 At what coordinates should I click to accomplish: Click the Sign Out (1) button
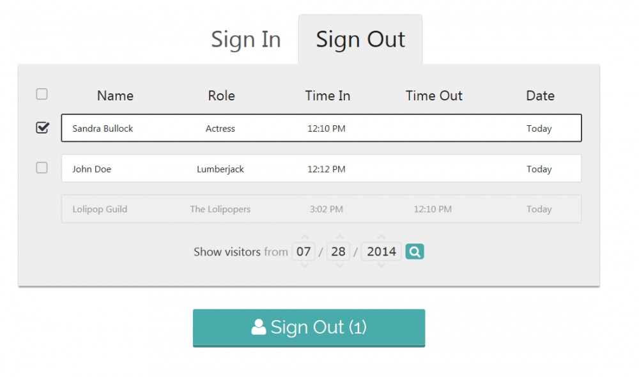tap(309, 328)
